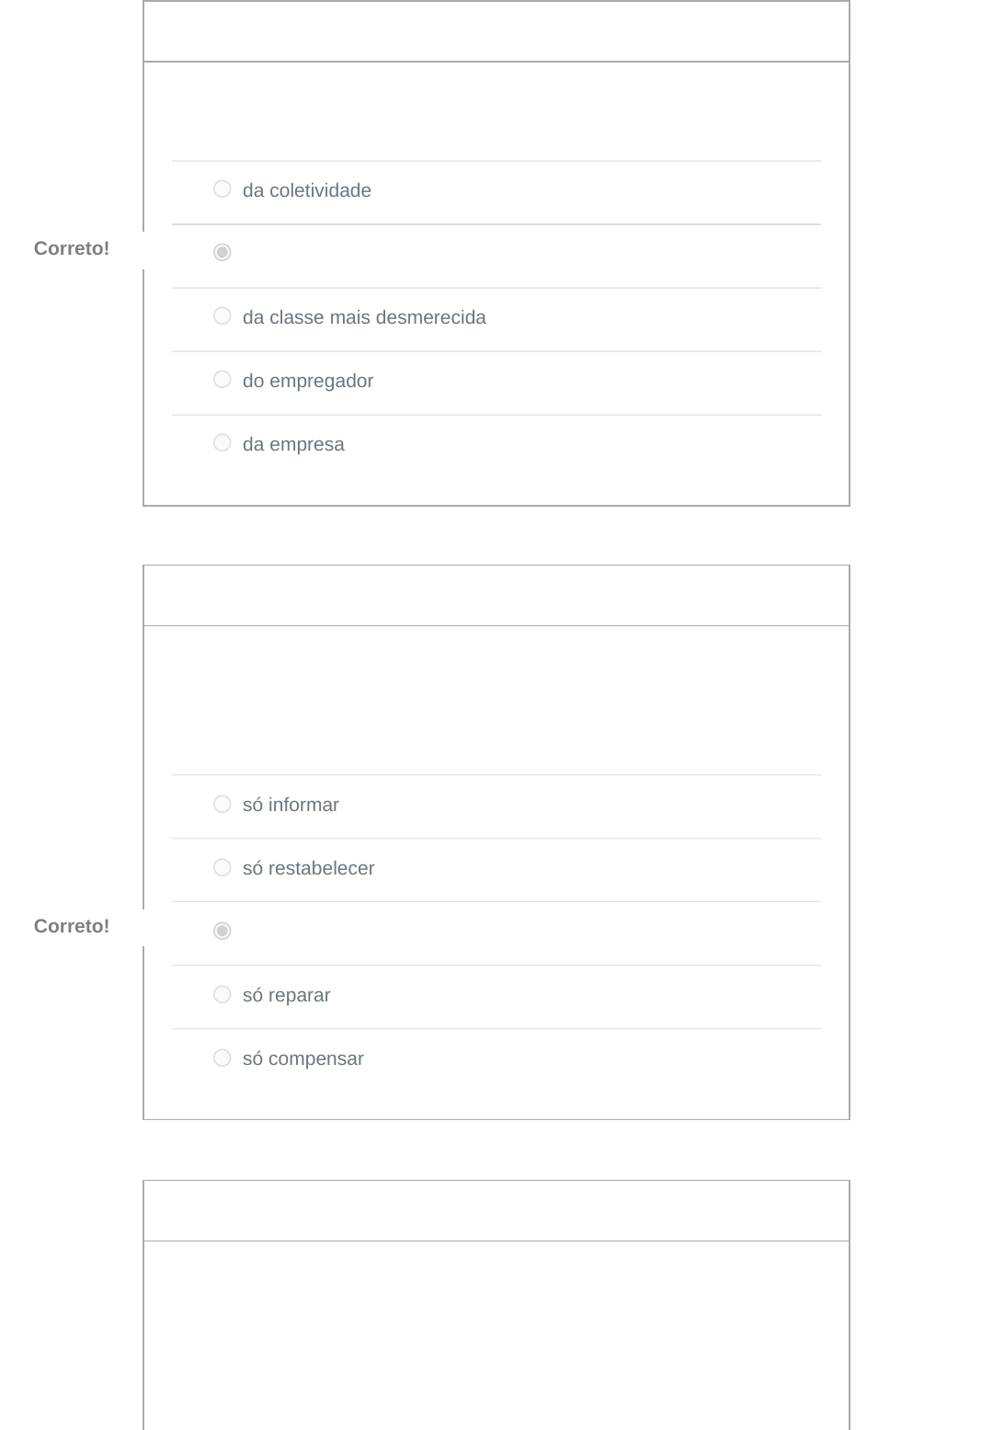Click the lower 'Correto!' label near 'só reparar' question

(72, 926)
